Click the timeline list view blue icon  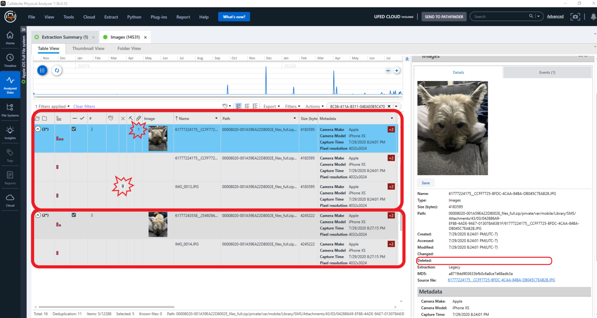click(42, 70)
